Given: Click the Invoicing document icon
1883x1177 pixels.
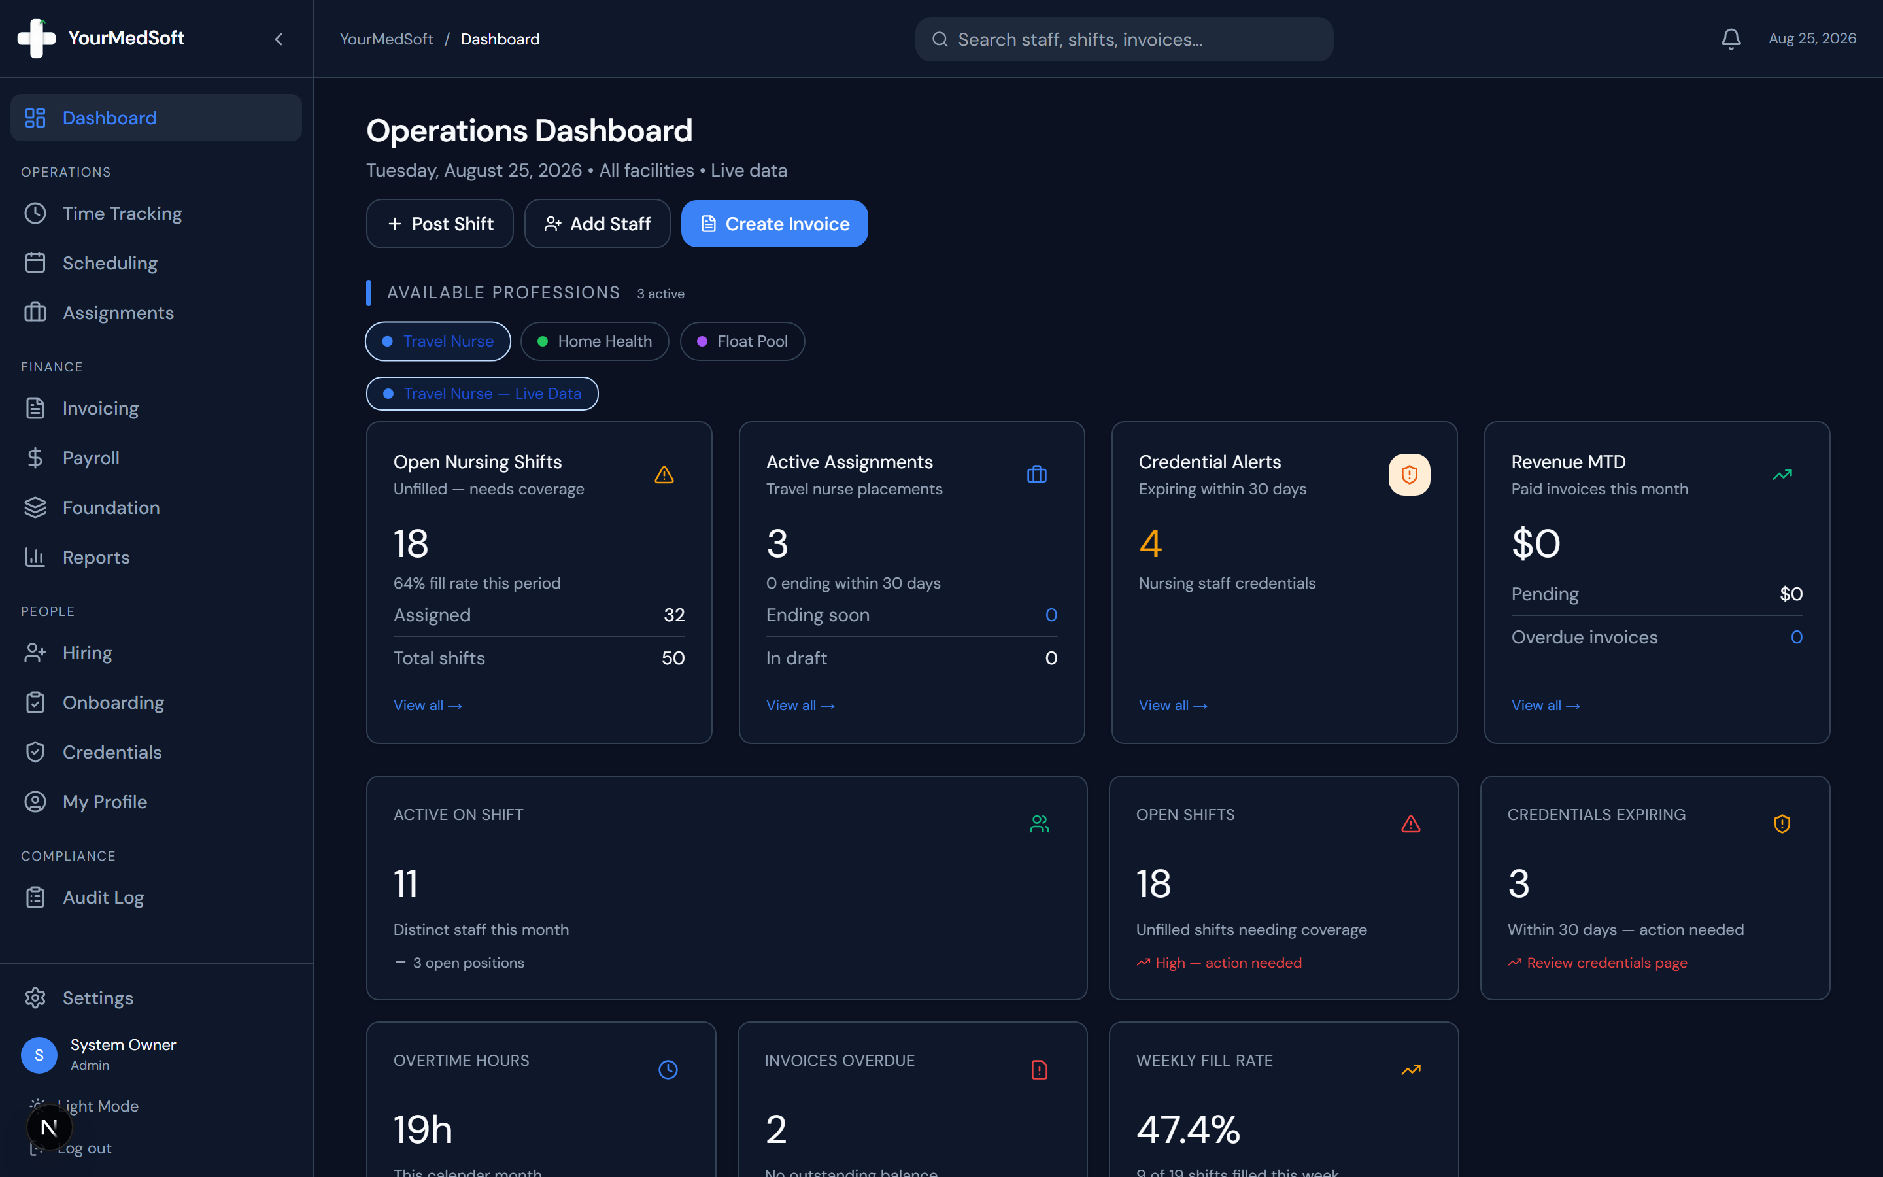Looking at the screenshot, I should 35,408.
